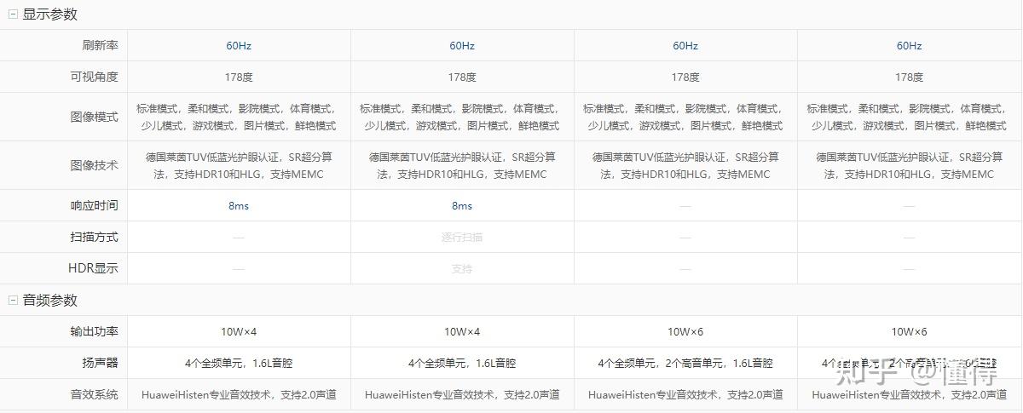Click 10W×6 in the fourth product column
The height and width of the screenshot is (413, 1023).
point(909,331)
